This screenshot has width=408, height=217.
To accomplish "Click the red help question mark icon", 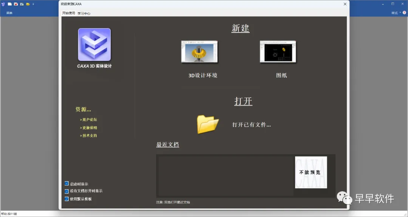I will point(404,12).
